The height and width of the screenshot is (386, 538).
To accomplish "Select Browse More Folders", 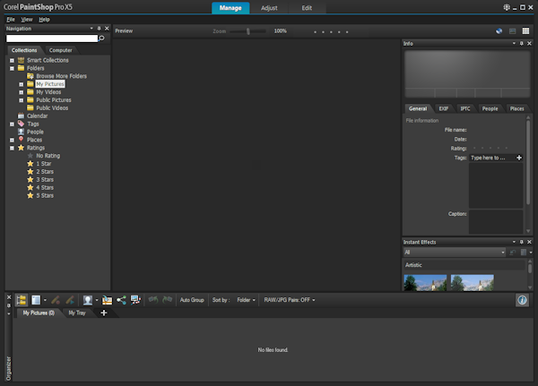I will (59, 76).
